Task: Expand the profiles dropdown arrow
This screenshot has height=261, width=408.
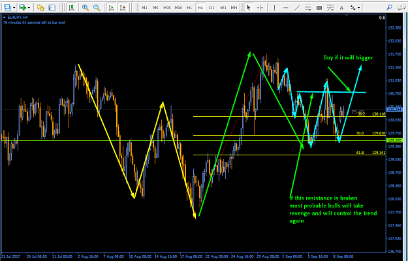Action: (29, 8)
